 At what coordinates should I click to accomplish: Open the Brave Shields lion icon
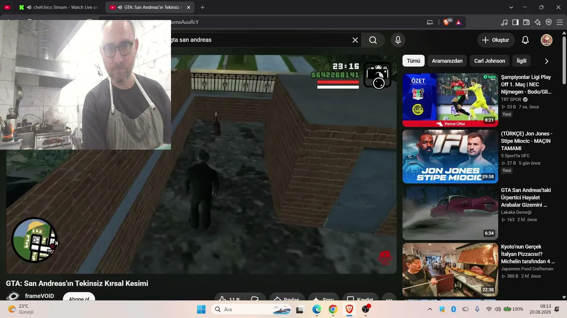447,22
